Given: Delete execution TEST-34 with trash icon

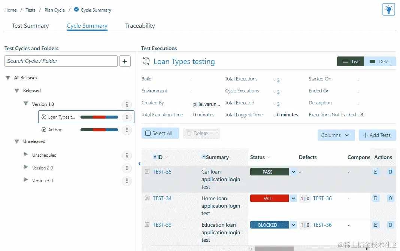Looking at the screenshot, I should 390,198.
